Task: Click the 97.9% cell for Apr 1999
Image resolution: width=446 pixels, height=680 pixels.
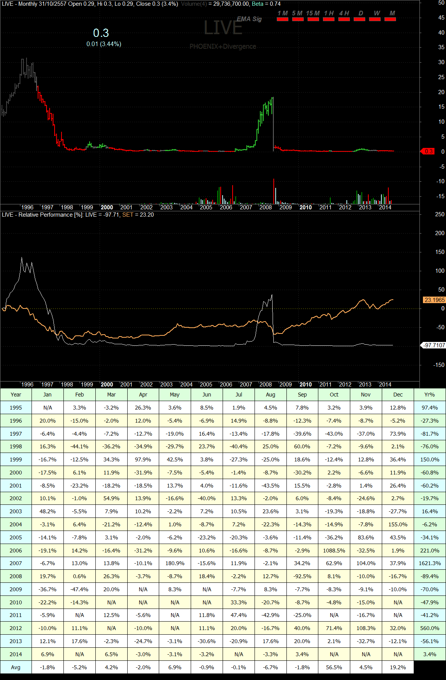Action: 143,459
